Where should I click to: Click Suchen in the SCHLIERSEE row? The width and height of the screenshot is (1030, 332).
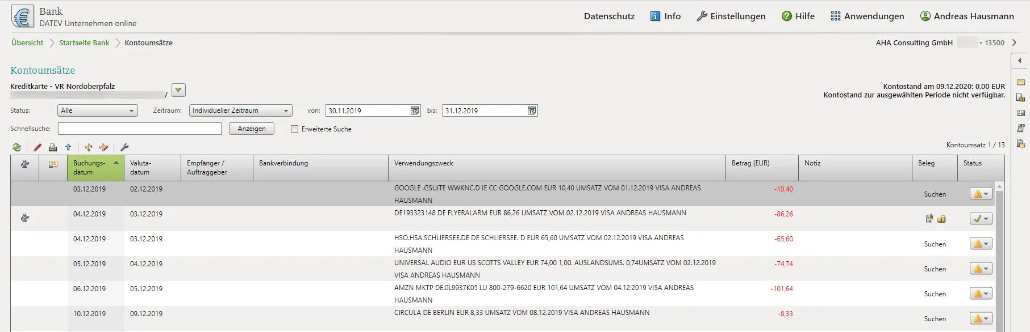(935, 244)
